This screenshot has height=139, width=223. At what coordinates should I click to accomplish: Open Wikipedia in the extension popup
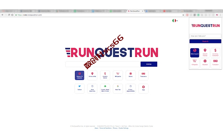[194, 63]
